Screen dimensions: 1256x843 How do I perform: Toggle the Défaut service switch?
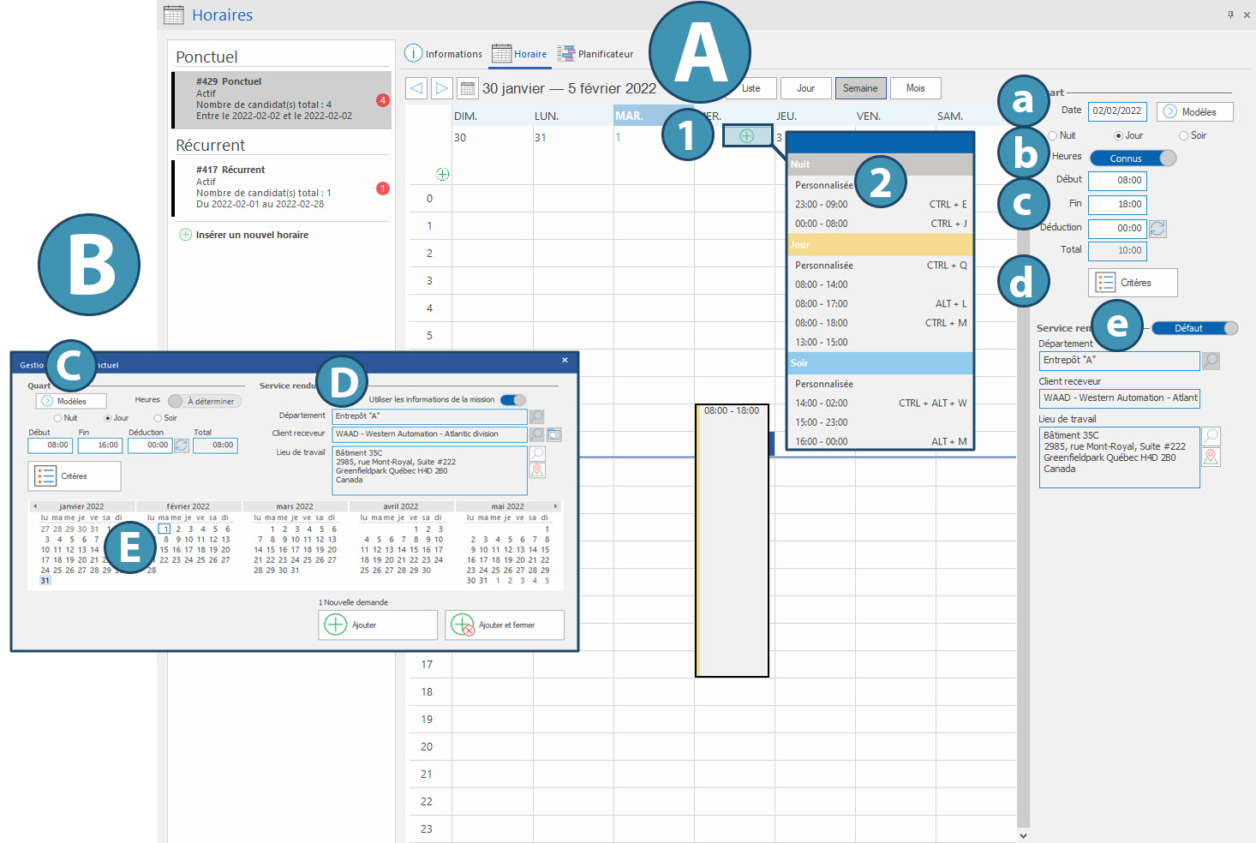pos(1194,328)
